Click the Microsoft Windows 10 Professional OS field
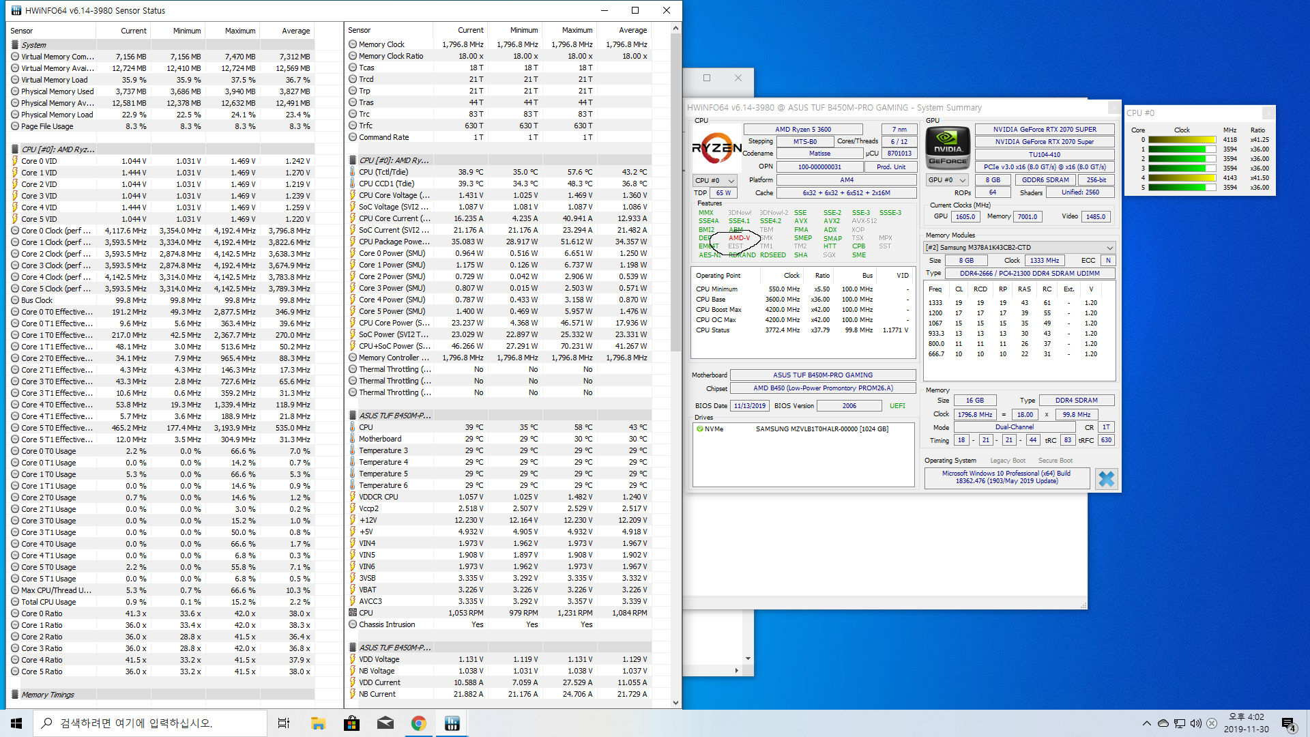Image resolution: width=1310 pixels, height=737 pixels. point(1006,477)
